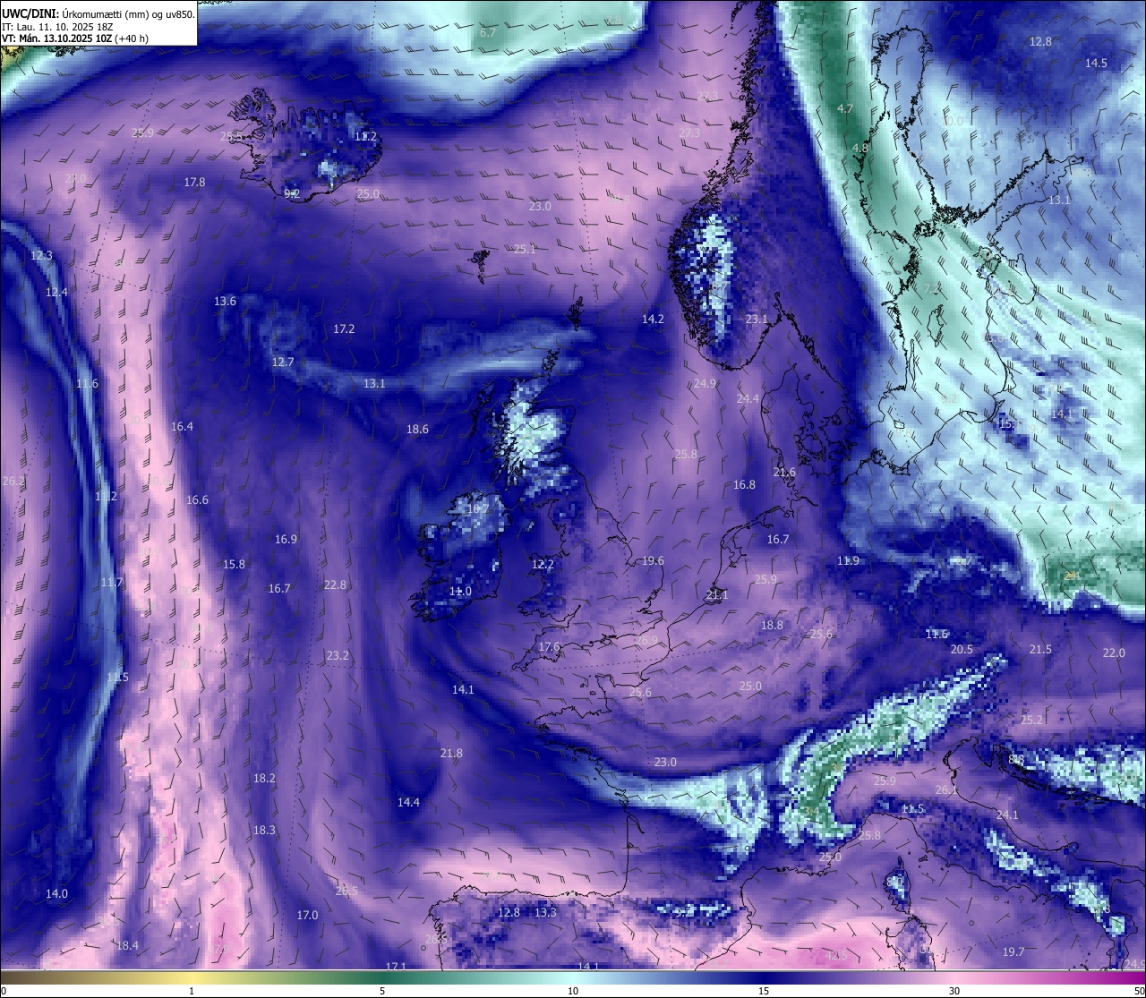The image size is (1146, 998).
Task: Click the value 18.4 in bottom left corner
Action: tap(127, 945)
